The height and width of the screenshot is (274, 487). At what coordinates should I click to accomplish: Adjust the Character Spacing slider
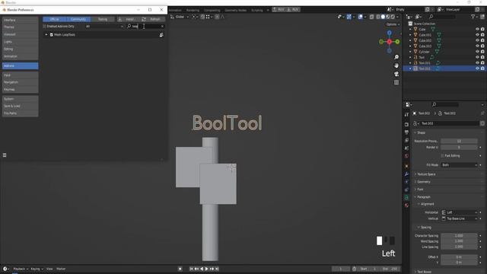459,236
